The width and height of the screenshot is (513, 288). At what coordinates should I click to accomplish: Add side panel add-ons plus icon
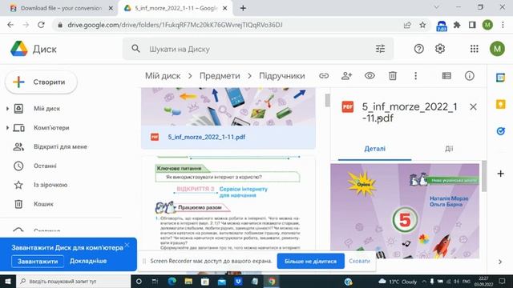500,174
